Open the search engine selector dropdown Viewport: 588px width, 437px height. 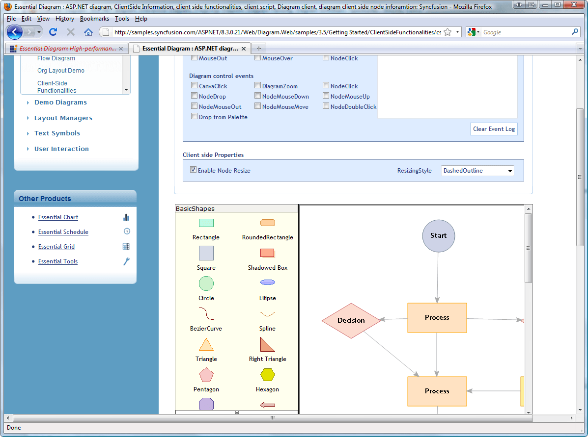(473, 32)
